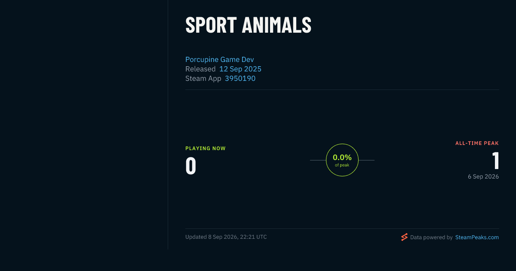The width and height of the screenshot is (516, 271).
Task: Select the all-time peak value 1
Action: click(x=495, y=161)
